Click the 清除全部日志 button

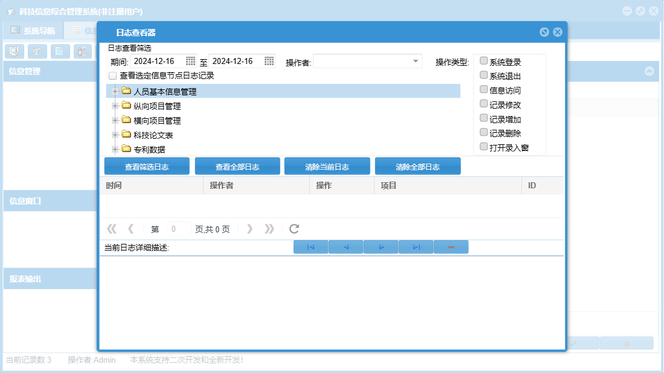417,167
